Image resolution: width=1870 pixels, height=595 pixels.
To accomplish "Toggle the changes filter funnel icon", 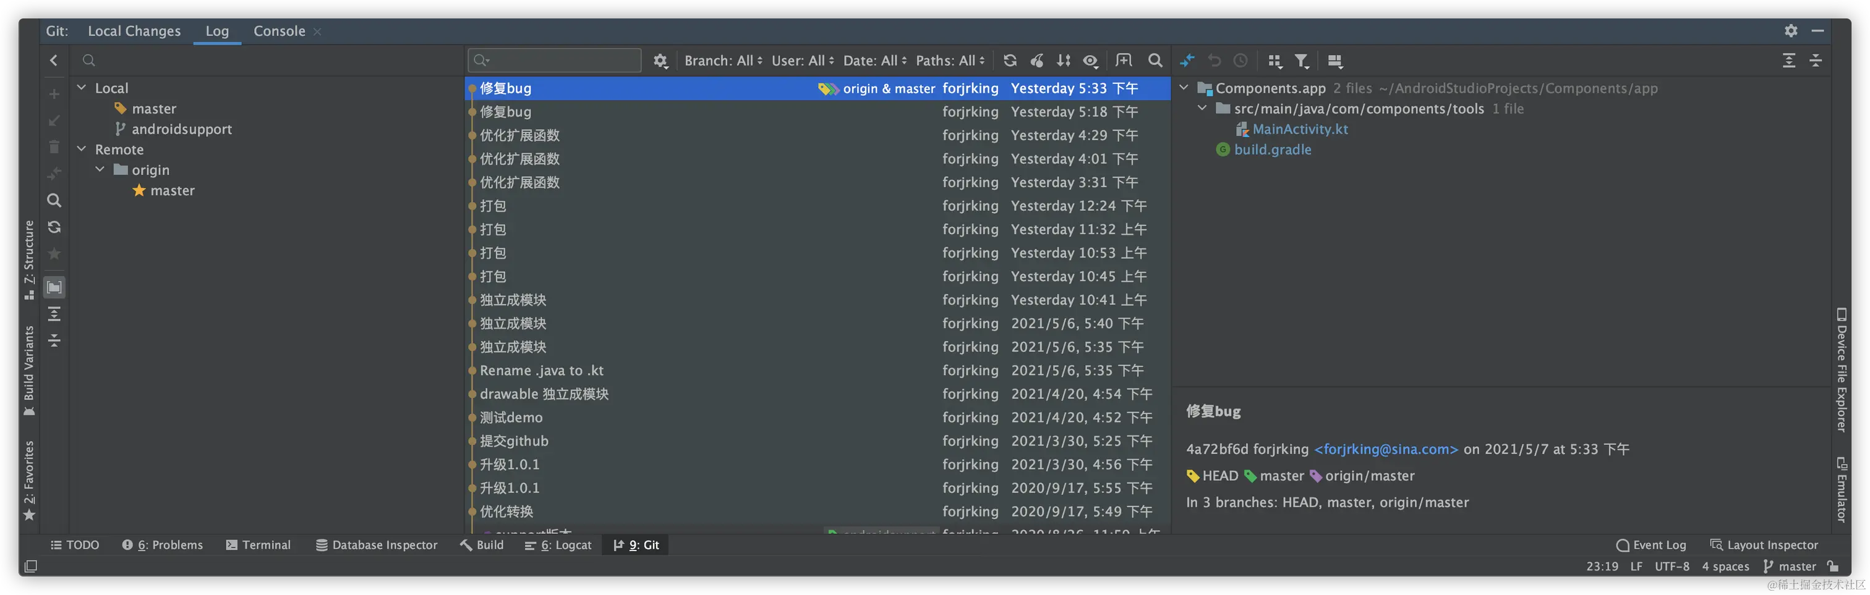I will [1302, 61].
